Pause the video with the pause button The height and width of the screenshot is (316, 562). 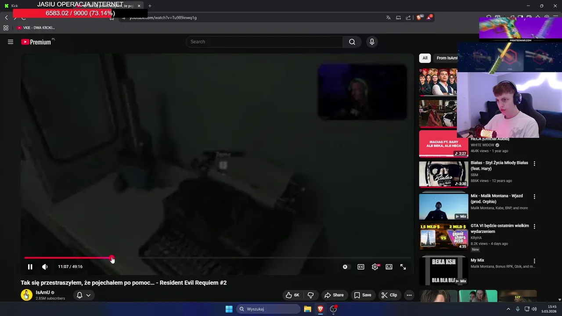(30, 267)
